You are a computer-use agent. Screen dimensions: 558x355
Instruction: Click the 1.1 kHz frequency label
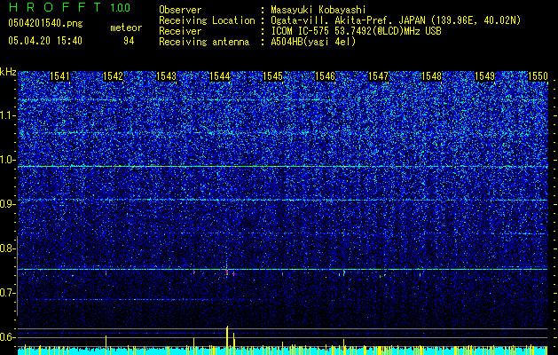pyautogui.click(x=7, y=115)
